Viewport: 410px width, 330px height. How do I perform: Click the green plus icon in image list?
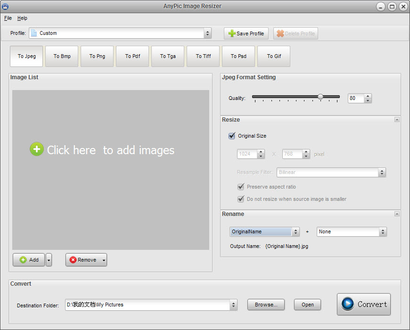(37, 149)
